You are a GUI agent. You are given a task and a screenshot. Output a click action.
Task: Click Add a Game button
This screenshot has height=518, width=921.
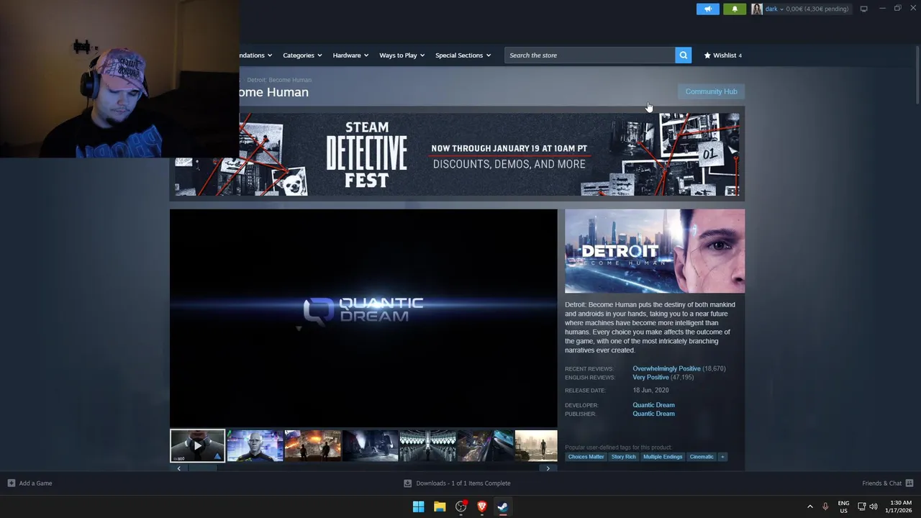[30, 483]
